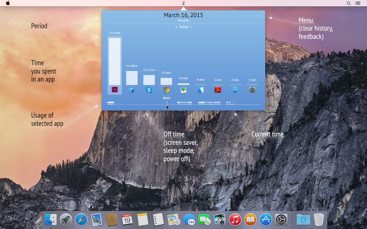Open the app menu via top-right chevron
This screenshot has height=229, width=367.
coord(258,16)
